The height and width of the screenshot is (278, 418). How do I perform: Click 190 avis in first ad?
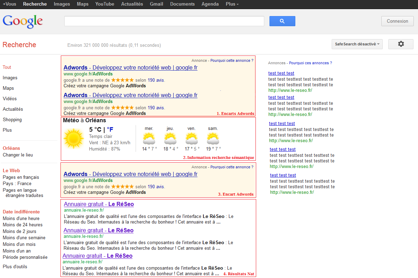156,80
